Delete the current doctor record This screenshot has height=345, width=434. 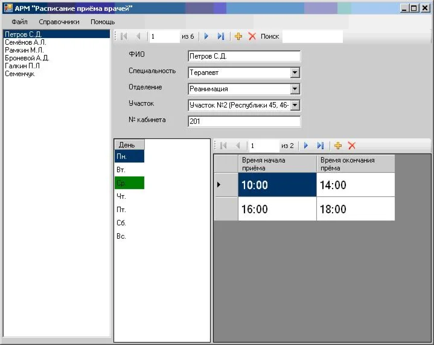pos(252,36)
